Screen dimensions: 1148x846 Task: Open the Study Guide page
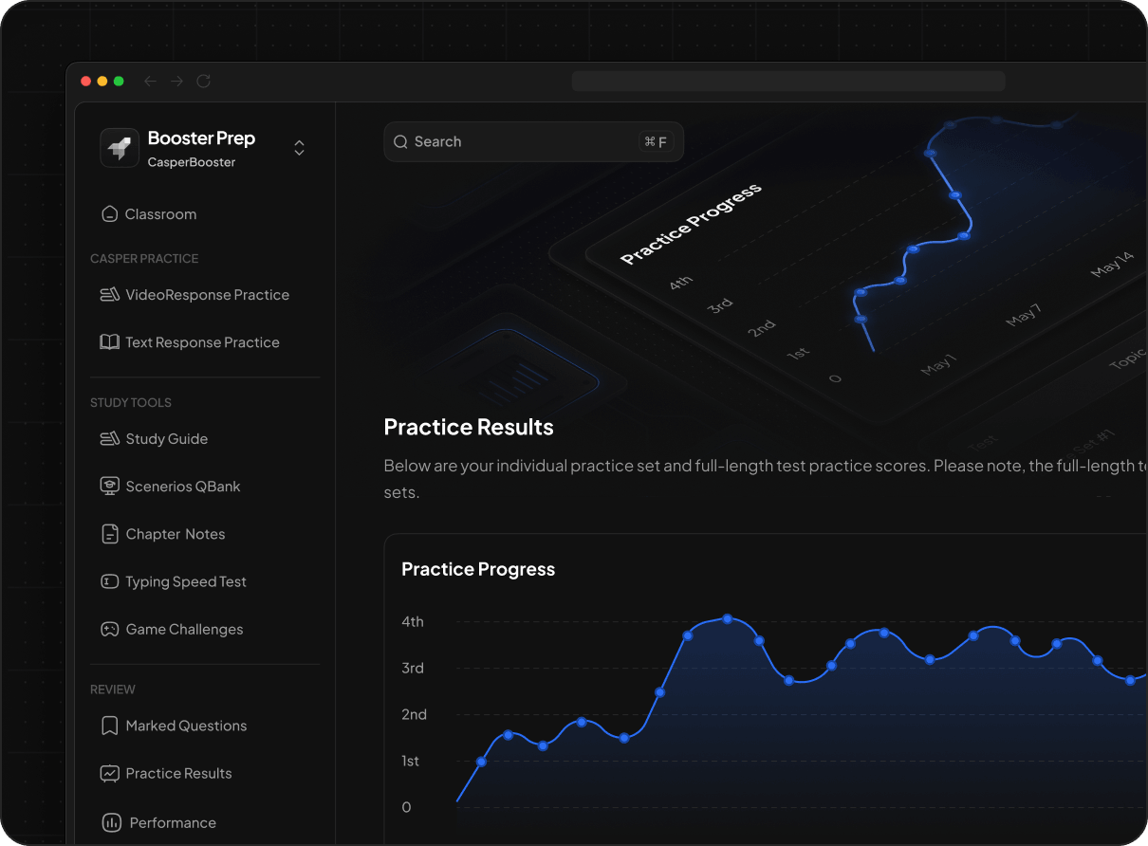pos(166,439)
